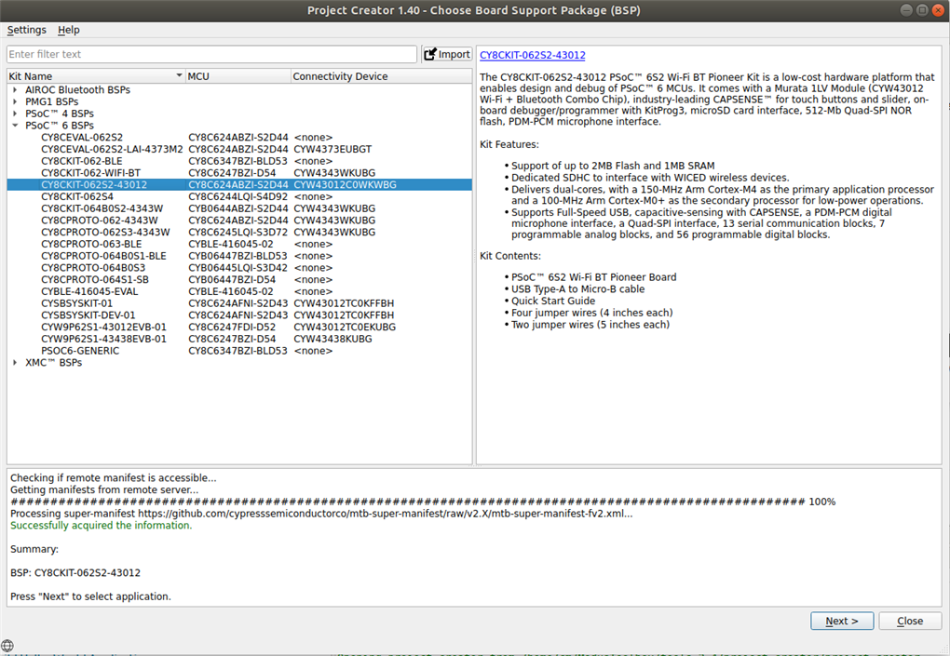Screen dimensions: 950x656
Task: Open the Settings menu
Action: coord(27,30)
